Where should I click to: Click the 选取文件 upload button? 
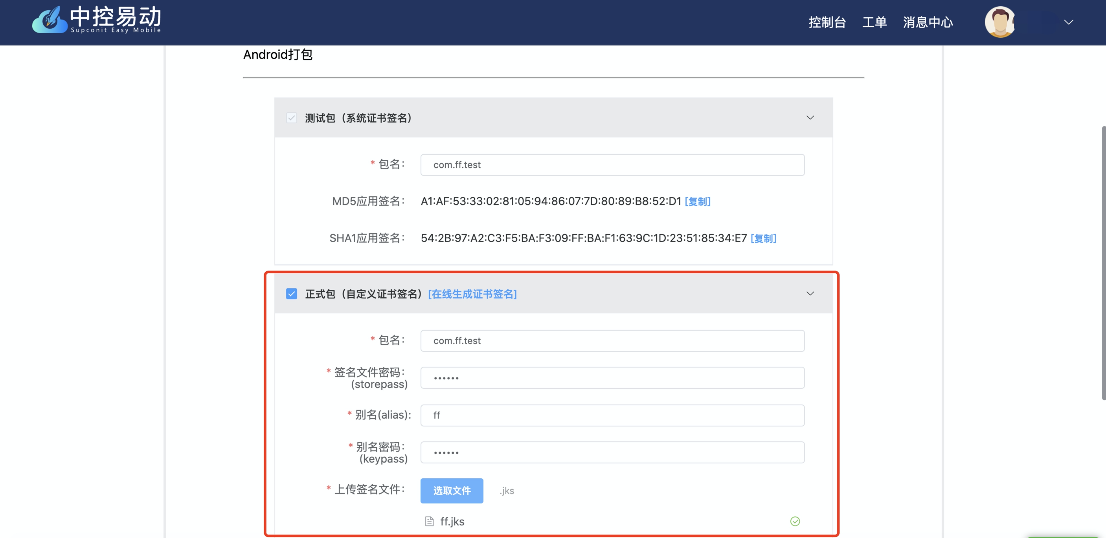tap(452, 491)
